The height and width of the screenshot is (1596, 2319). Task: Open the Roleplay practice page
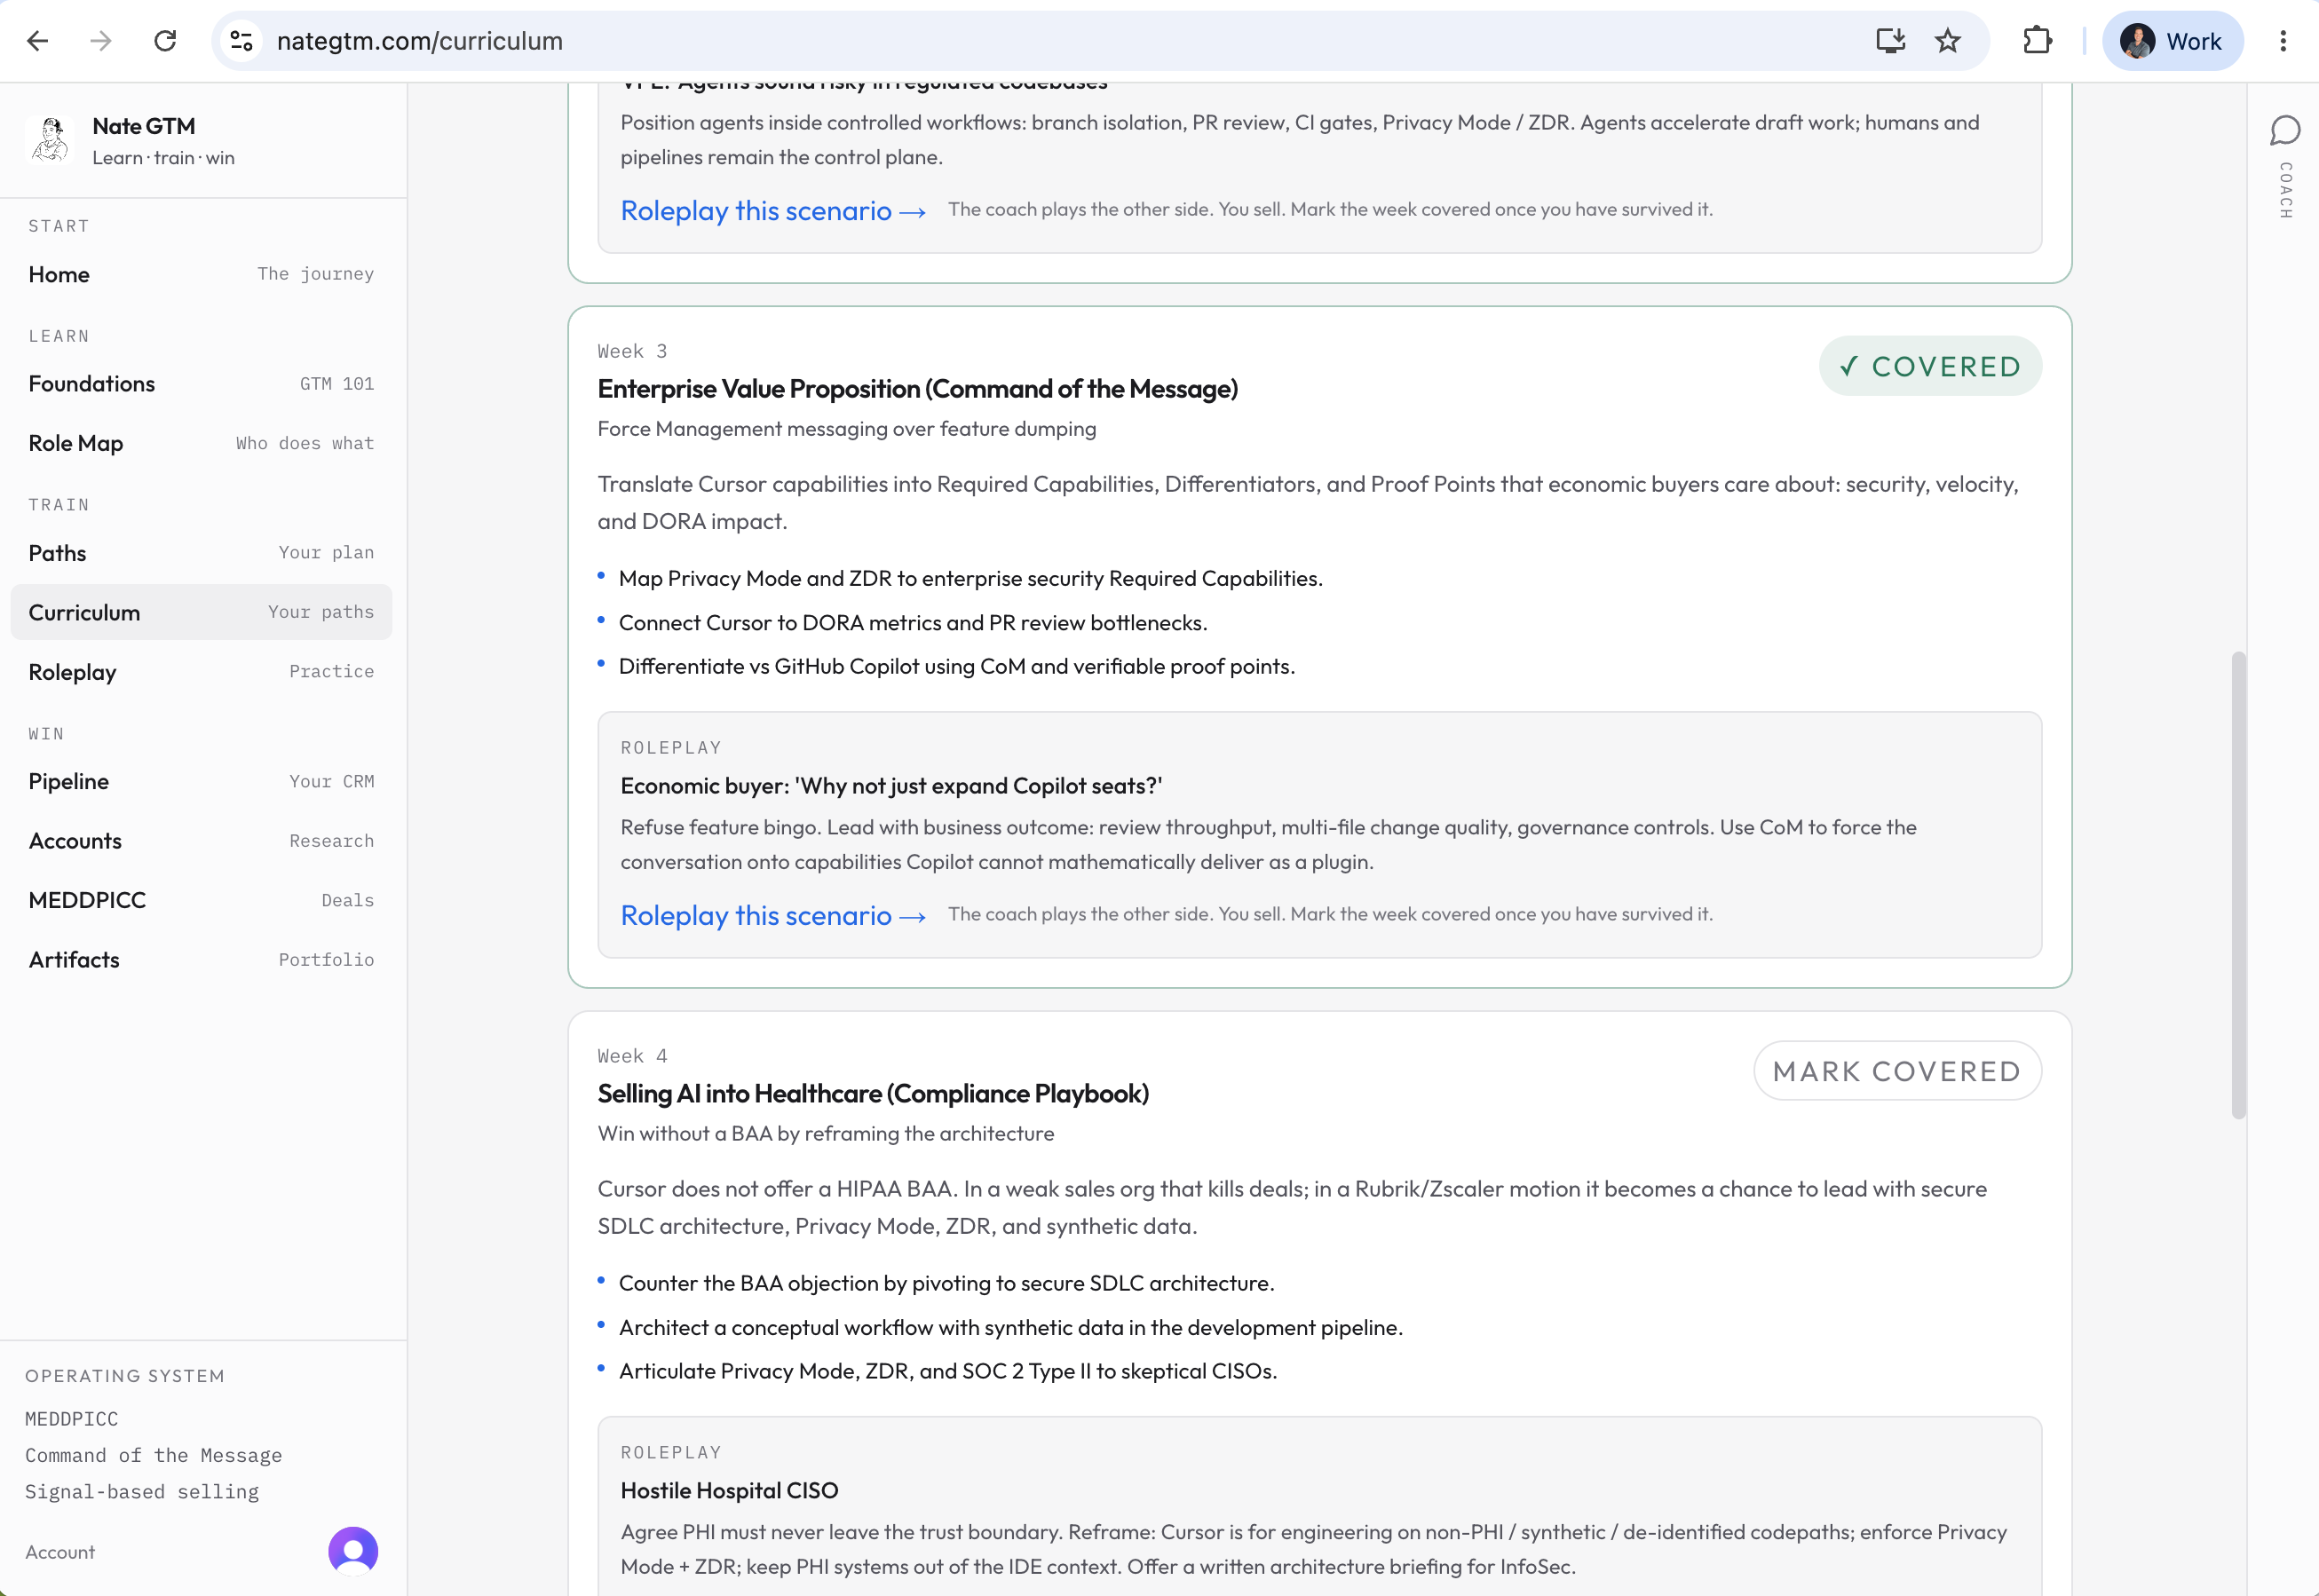[x=201, y=672]
